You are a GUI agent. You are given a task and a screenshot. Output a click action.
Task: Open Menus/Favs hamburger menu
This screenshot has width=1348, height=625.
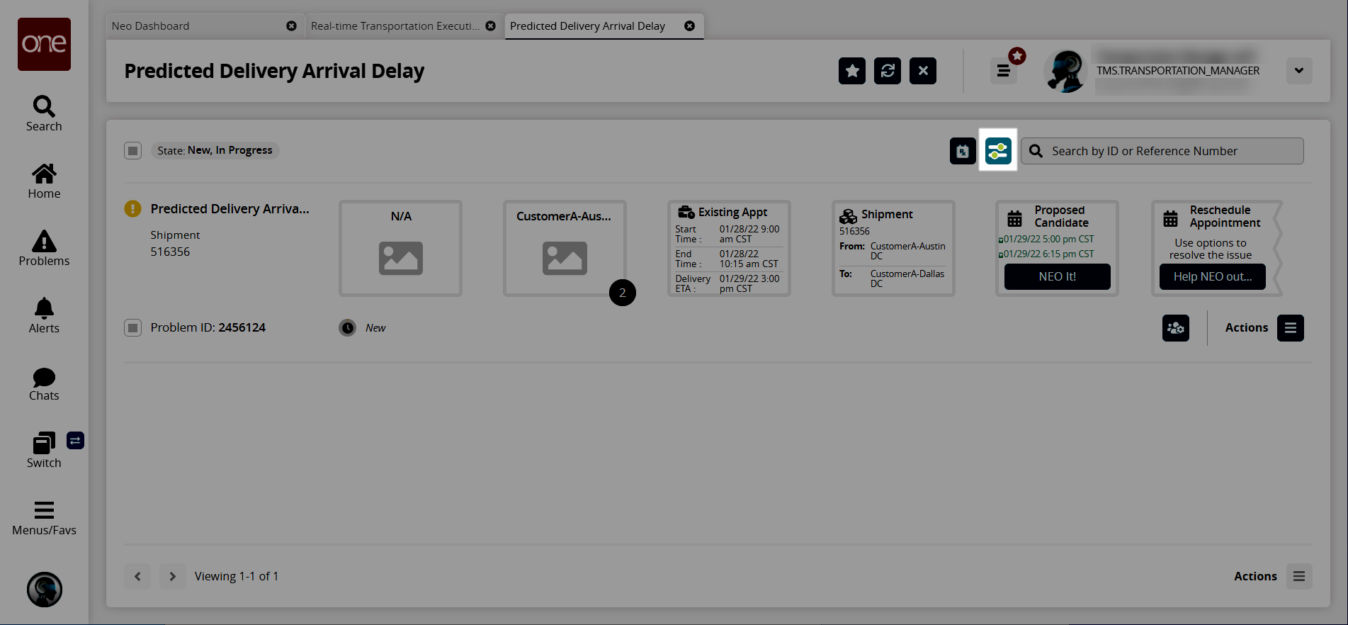[44, 518]
